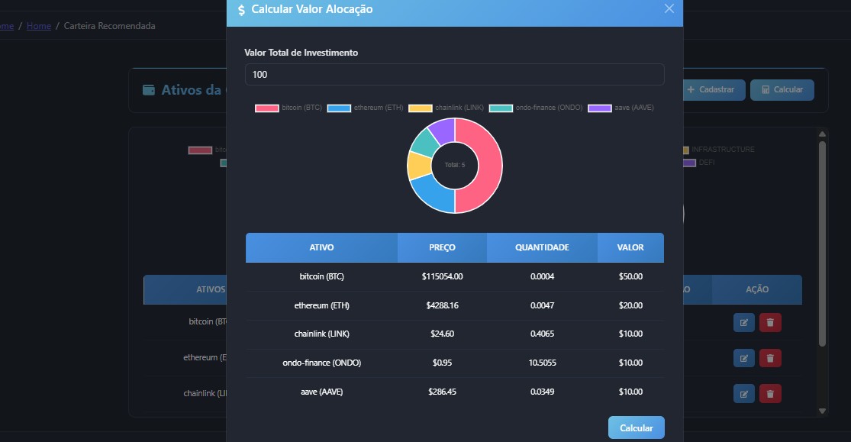Close the Calcular Valor Alocação dialog
Image resolution: width=851 pixels, height=442 pixels.
pos(669,8)
